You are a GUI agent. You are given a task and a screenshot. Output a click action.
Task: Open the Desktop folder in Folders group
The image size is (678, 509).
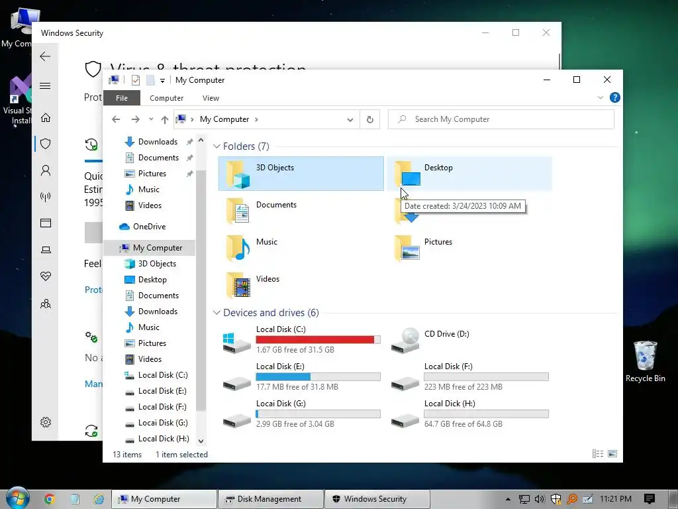point(469,174)
